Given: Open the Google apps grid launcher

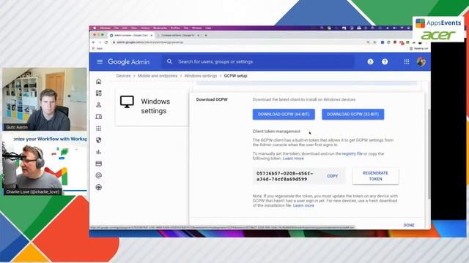Looking at the screenshot, I should pos(407,61).
